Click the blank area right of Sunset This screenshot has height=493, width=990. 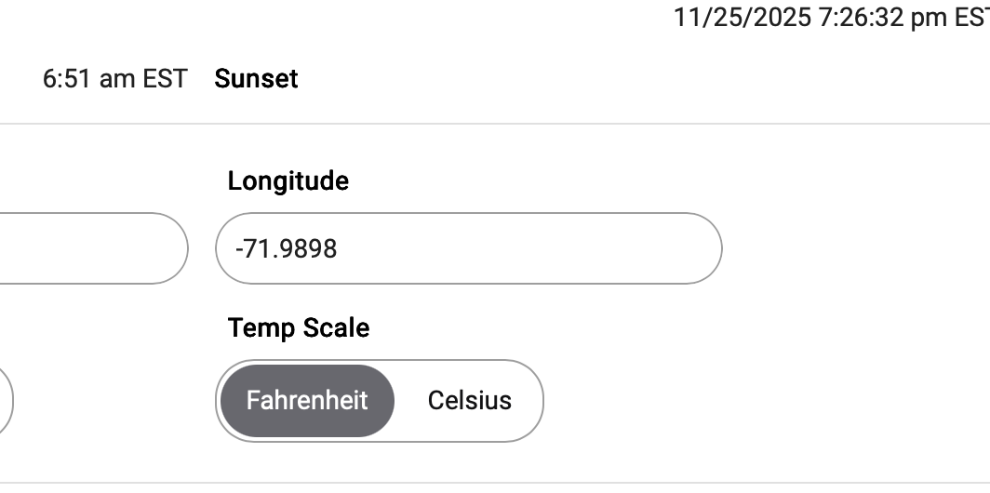(x=558, y=79)
